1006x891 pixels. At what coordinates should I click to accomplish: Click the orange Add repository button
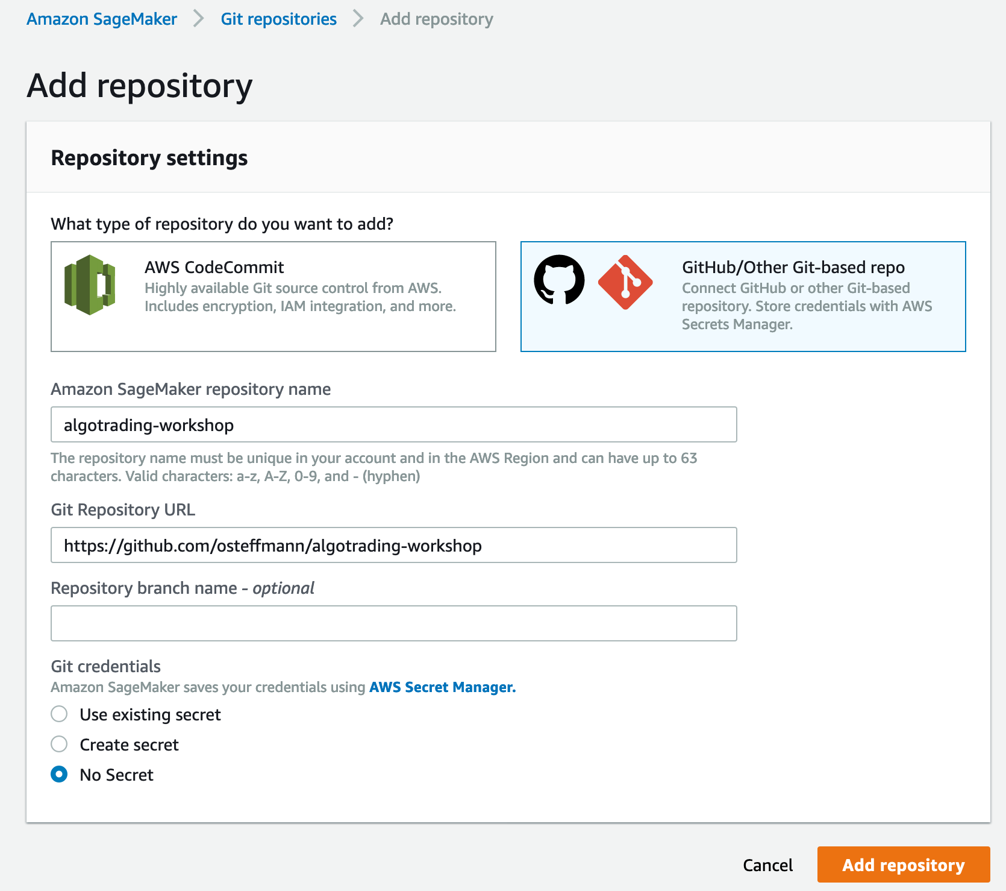click(x=904, y=864)
